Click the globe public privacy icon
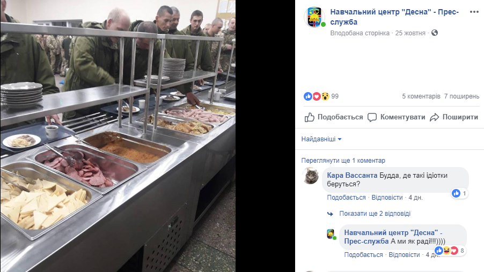This screenshot has height=272, width=484. [x=435, y=33]
